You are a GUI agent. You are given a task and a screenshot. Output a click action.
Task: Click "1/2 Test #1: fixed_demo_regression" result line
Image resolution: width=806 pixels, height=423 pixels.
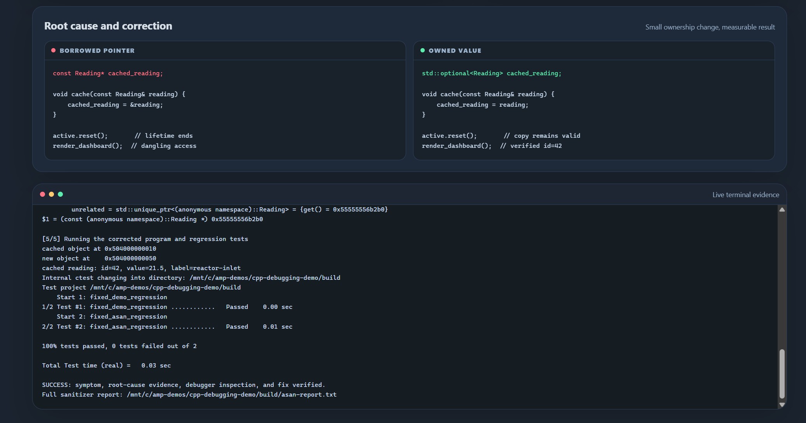(167, 307)
